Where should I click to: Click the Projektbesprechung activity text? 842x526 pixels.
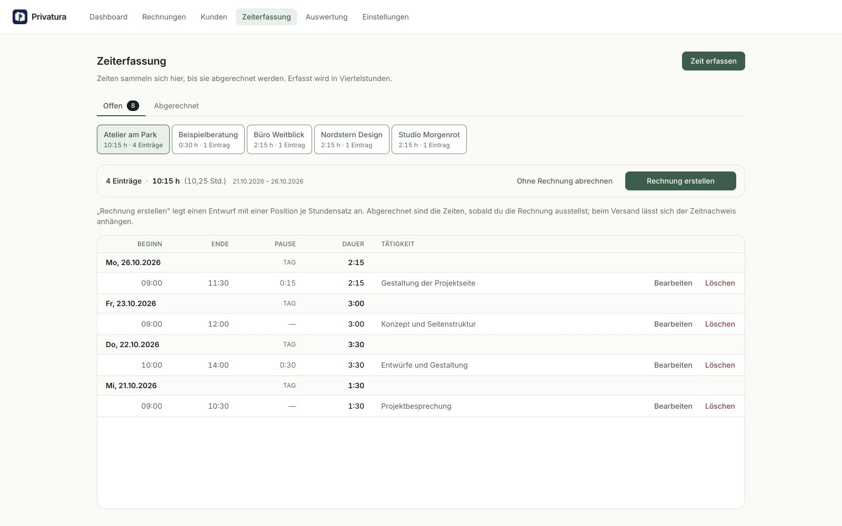tap(416, 406)
